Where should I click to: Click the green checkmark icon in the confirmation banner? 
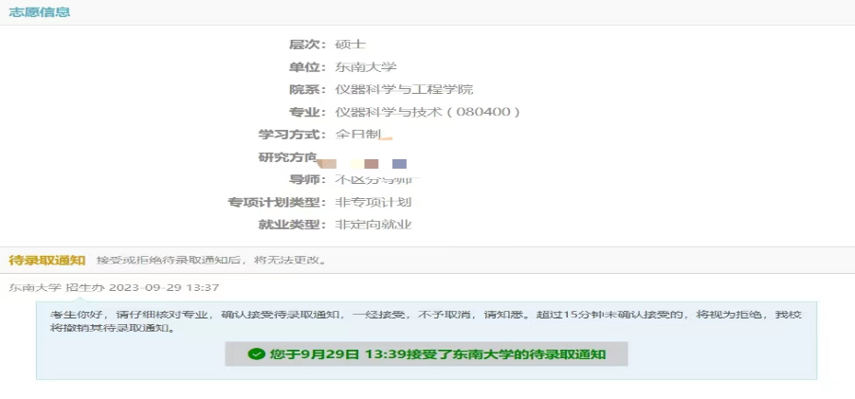255,354
